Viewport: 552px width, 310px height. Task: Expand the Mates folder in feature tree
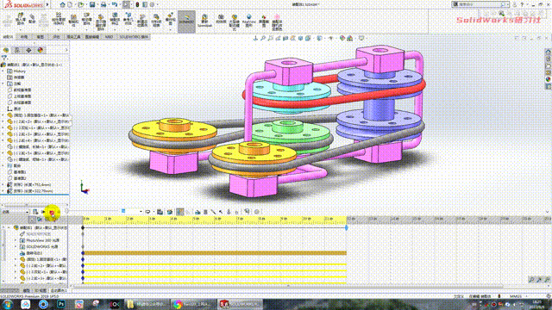[3, 165]
